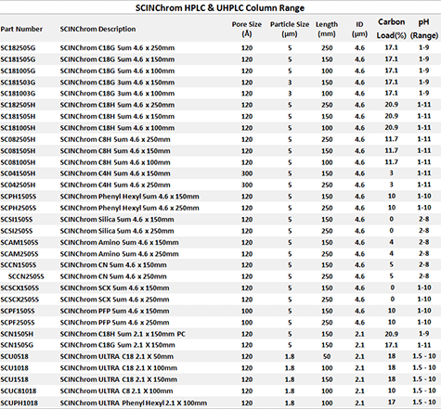Select part number SC181005H
441x409 pixels.
click(18, 128)
